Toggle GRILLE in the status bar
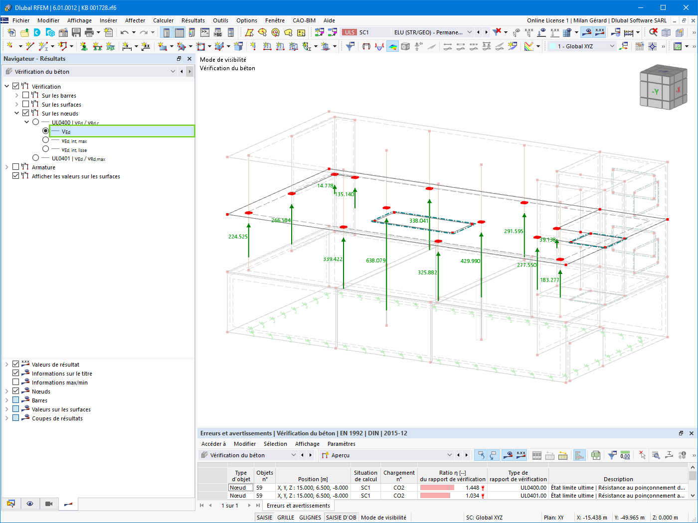Screen dimensions: 698x523 point(286,518)
